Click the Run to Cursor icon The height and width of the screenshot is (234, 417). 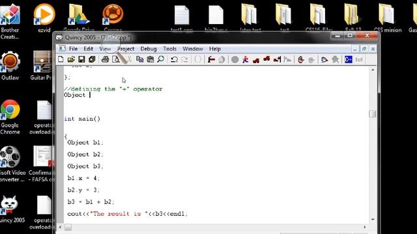pos(277,59)
